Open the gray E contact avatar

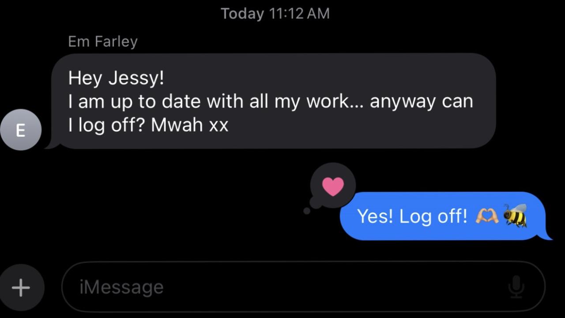pyautogui.click(x=20, y=130)
